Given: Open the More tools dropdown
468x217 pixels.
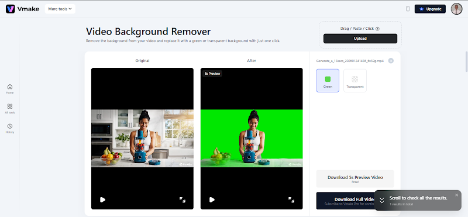Looking at the screenshot, I should [x=60, y=9].
